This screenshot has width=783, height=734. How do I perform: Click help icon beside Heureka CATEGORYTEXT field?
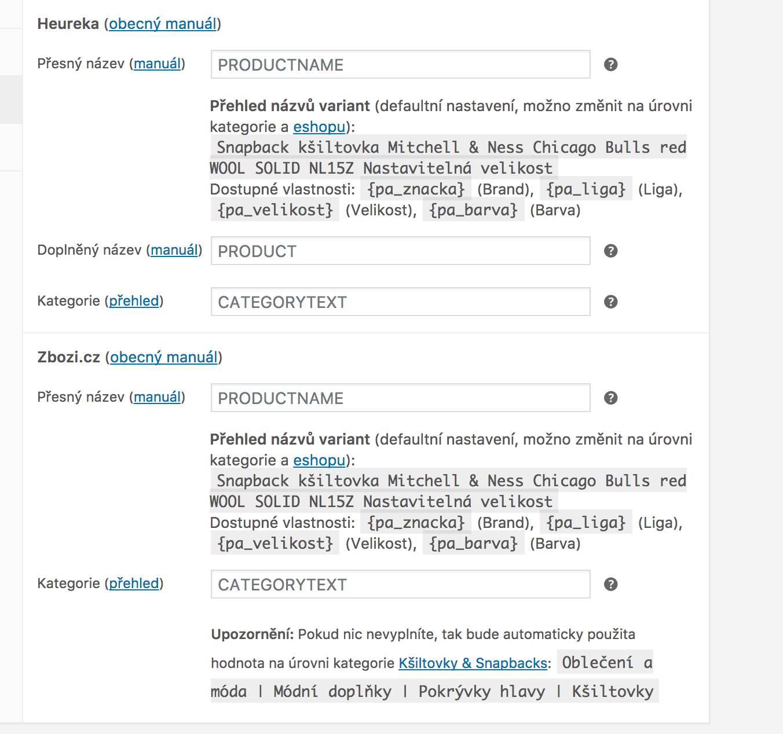pyautogui.click(x=610, y=302)
